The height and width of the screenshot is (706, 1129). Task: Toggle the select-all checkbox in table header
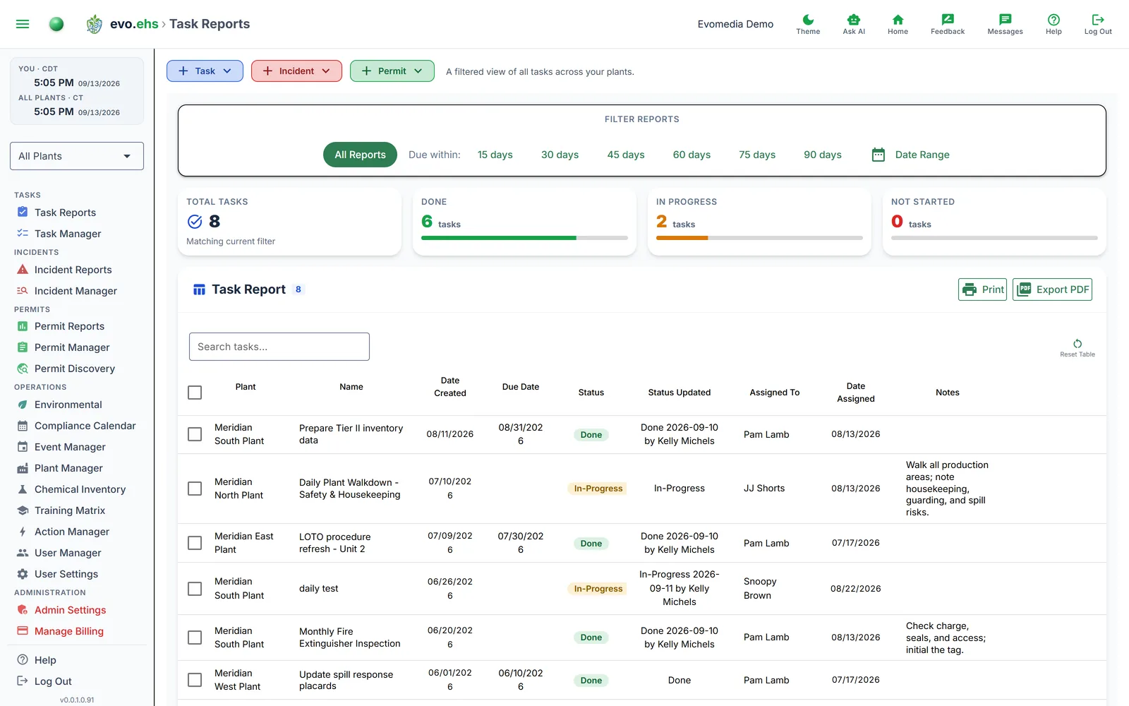195,393
